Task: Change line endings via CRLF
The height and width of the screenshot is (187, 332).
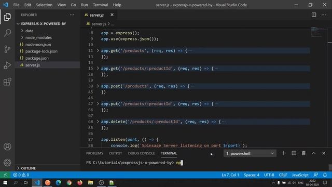Action: [x=283, y=175]
